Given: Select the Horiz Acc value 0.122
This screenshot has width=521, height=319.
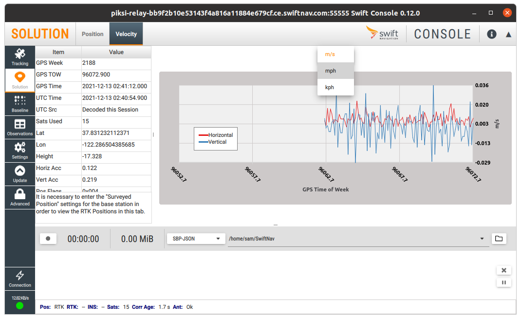Looking at the screenshot, I should tap(116, 168).
